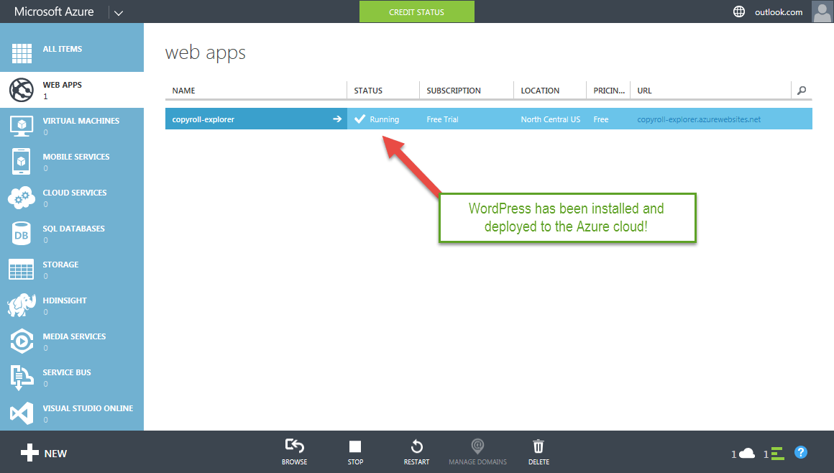Select Storage sidebar label
The height and width of the screenshot is (473, 834).
[x=60, y=265]
